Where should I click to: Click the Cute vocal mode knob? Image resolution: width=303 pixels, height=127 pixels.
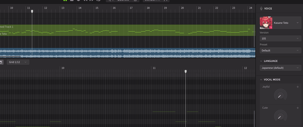tap(280, 116)
